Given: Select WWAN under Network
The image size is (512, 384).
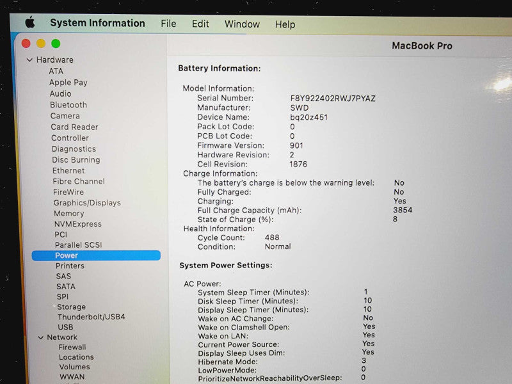Looking at the screenshot, I should click(72, 376).
